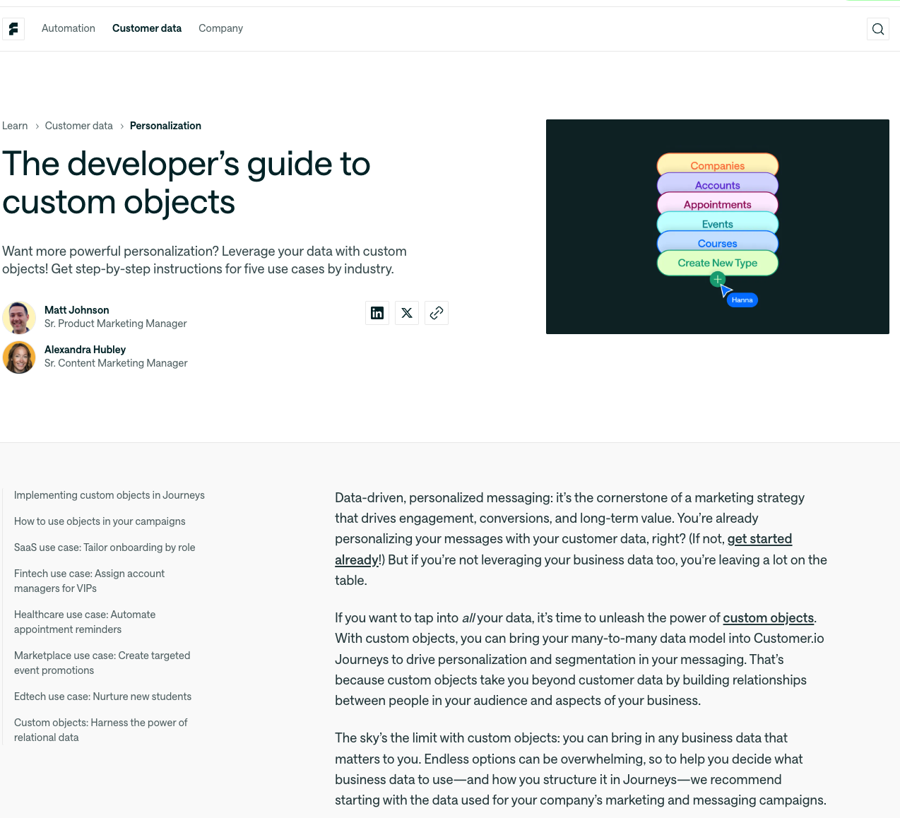Open Matt Johnson author name
Viewport: 900px width, 818px height.
tap(77, 310)
